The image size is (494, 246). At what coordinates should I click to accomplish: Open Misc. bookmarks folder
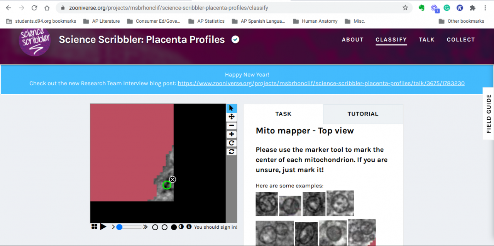pos(355,21)
